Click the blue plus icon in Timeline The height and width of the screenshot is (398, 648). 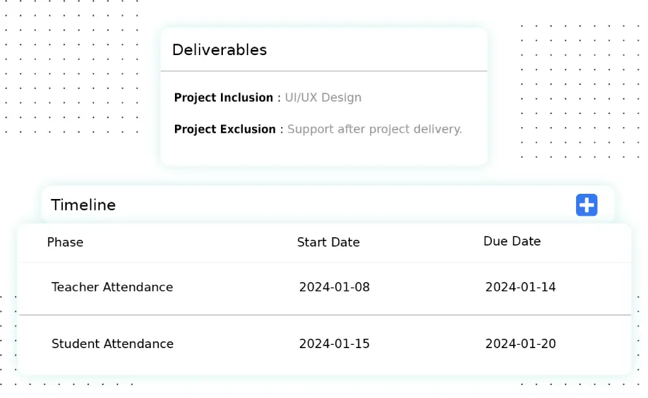[586, 205]
